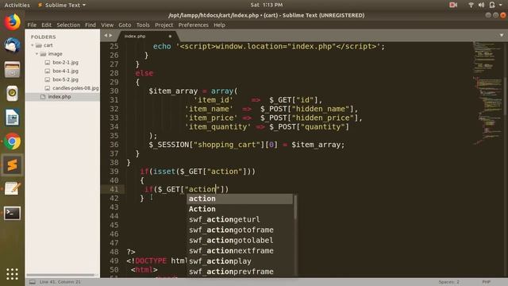Open the Project menu
508x286 pixels.
click(x=164, y=25)
